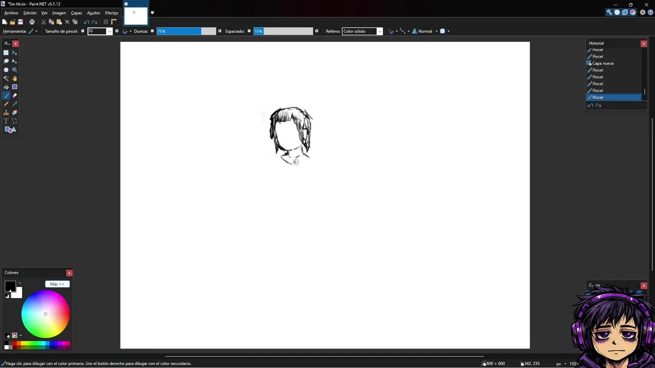Adjust the Espaciado spacing slider
The image size is (655, 368).
(283, 31)
